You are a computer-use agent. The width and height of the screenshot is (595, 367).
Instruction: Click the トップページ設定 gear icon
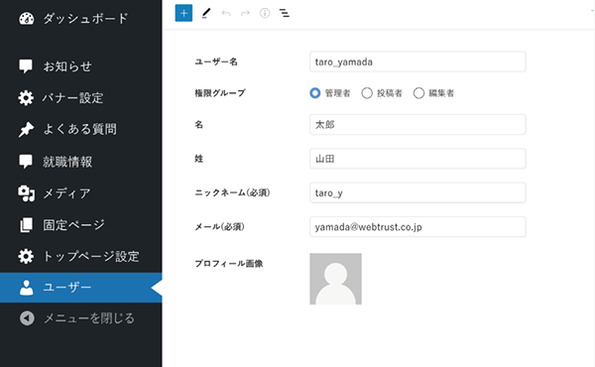tap(26, 257)
